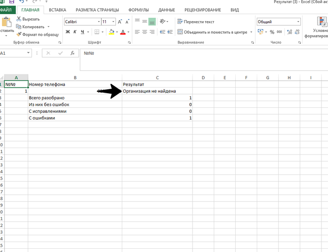This screenshot has width=328, height=252.
Task: Click the Перенести текст button
Action: (195, 22)
